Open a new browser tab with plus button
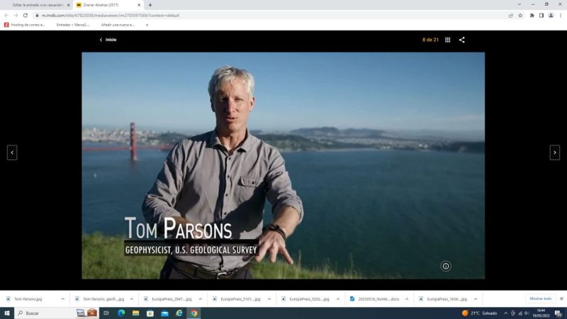This screenshot has height=319, width=567. (x=150, y=4)
